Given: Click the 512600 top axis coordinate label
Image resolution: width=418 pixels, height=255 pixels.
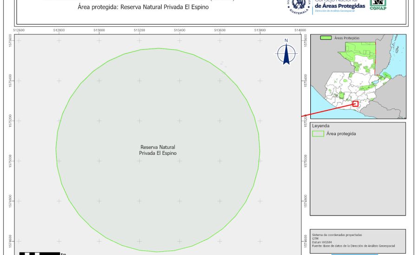Looking at the screenshot, I should [19, 31].
